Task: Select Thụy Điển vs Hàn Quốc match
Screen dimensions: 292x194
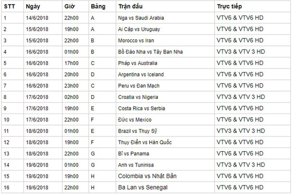Action: point(145,142)
